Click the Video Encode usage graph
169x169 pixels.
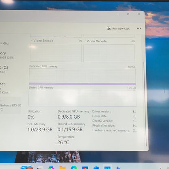(x=56, y=53)
